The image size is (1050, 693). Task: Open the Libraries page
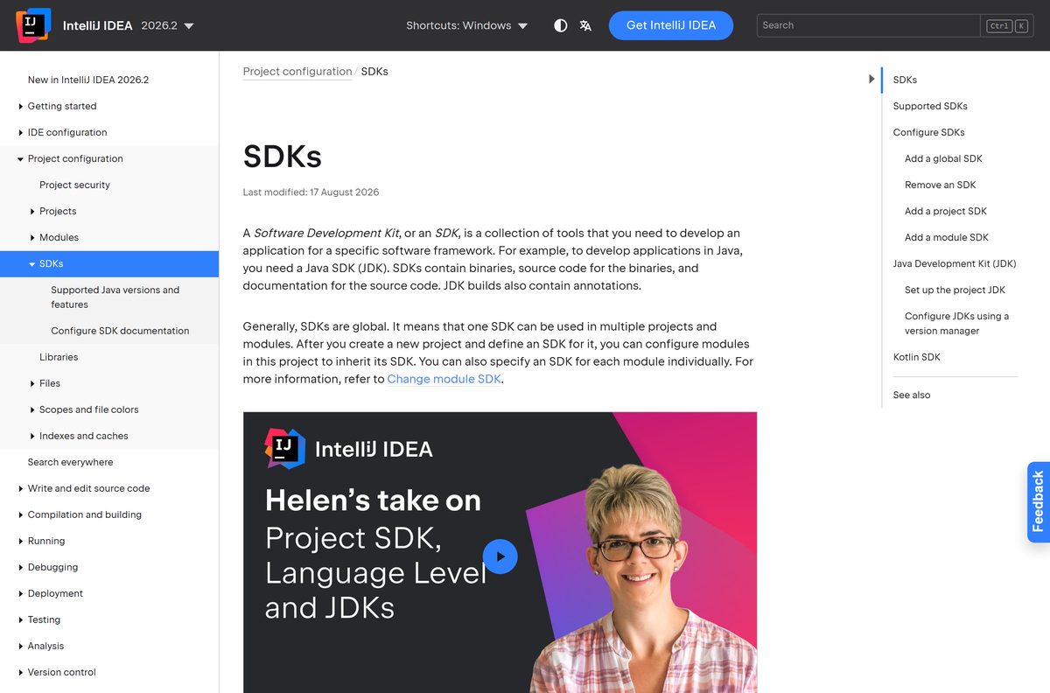59,357
